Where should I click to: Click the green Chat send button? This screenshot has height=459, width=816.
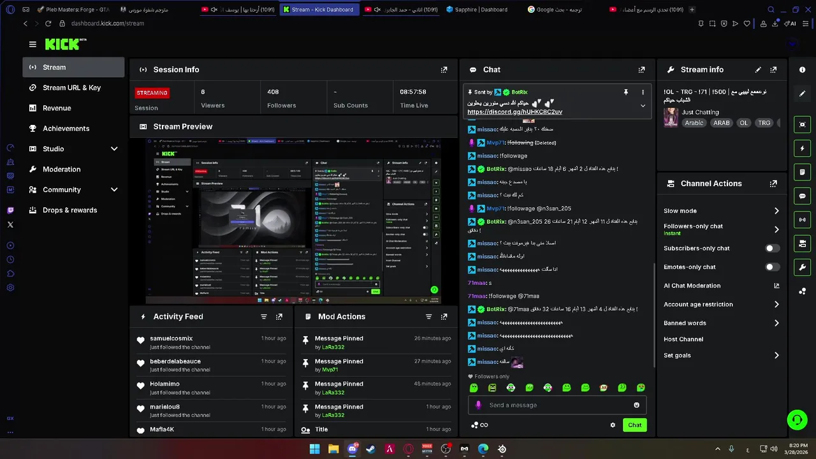634,425
